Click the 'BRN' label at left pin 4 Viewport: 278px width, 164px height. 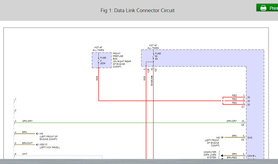(24, 132)
